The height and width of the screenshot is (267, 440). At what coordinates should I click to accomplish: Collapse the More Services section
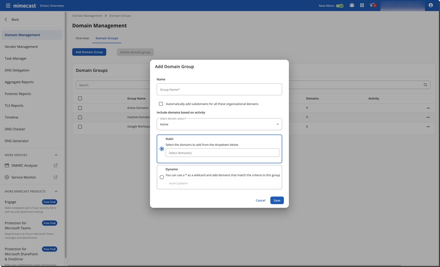click(56, 155)
